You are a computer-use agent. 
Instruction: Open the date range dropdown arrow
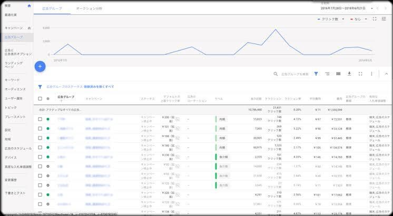(372, 8)
